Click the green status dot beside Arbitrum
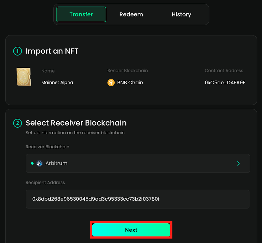 pos(32,163)
